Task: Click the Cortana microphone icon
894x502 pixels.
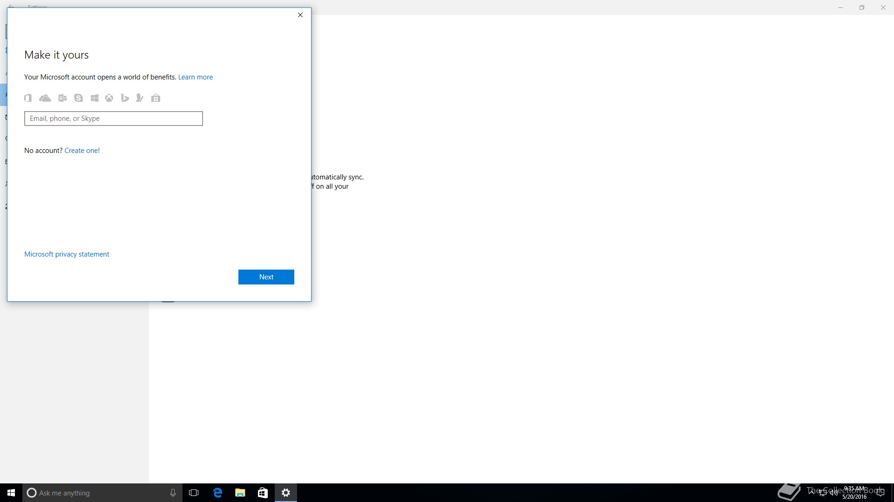Action: point(173,493)
